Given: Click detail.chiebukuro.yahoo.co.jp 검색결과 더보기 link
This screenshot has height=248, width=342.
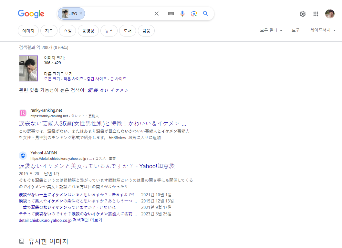Looking at the screenshot, I should point(60,220).
